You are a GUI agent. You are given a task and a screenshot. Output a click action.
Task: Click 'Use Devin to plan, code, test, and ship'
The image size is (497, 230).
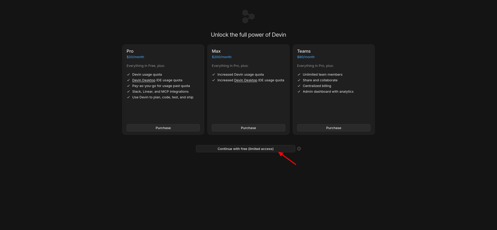pyautogui.click(x=163, y=97)
